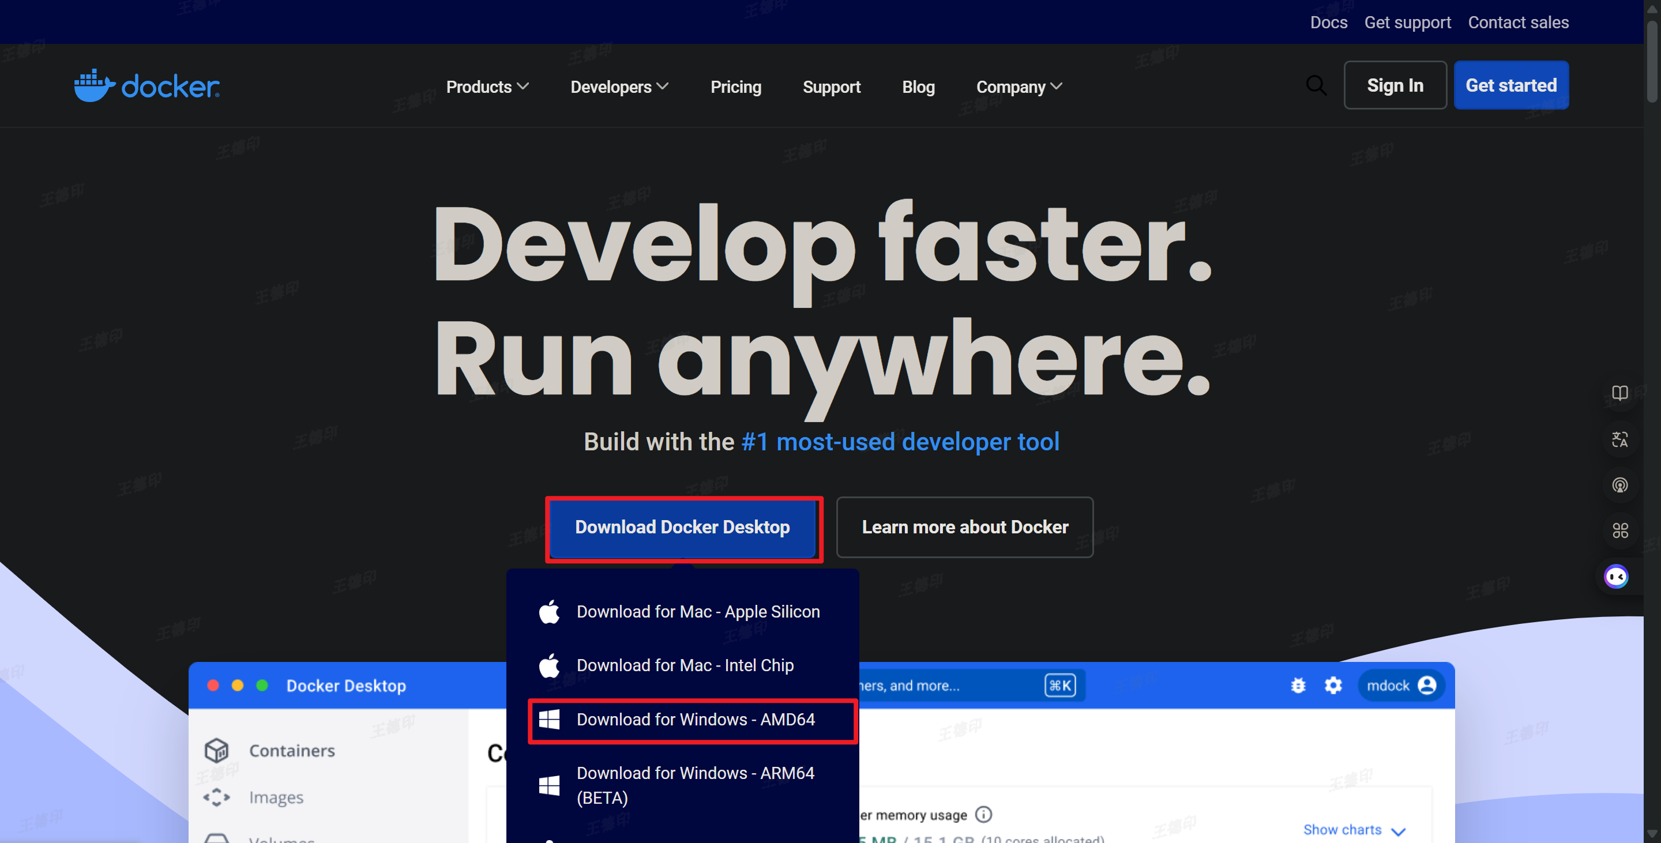Click the Apple logo beside Apple Silicon download
The height and width of the screenshot is (843, 1661).
click(x=548, y=612)
